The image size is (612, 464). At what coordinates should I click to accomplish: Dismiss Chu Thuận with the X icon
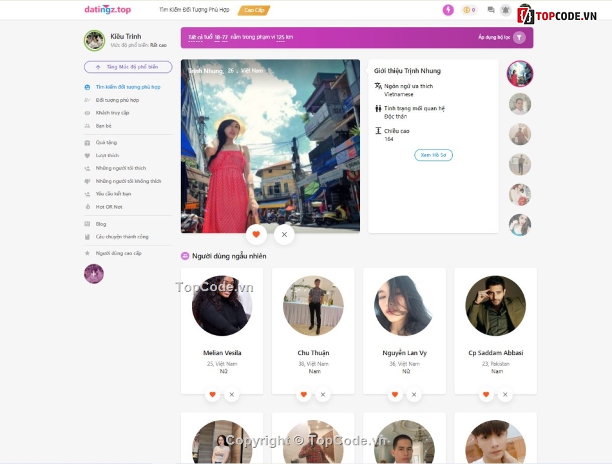click(323, 394)
